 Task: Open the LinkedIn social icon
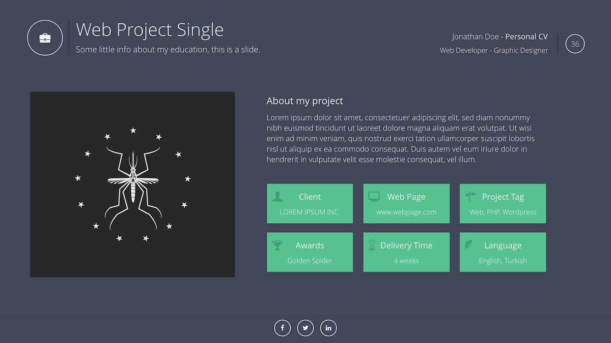tap(328, 328)
